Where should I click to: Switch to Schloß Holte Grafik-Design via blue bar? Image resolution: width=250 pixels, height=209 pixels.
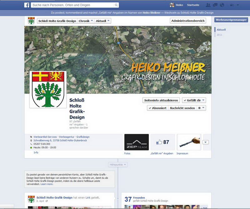coord(189,13)
